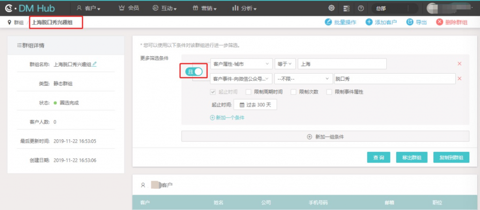
Task: Open the 等于 operator dropdown
Action: (x=285, y=64)
